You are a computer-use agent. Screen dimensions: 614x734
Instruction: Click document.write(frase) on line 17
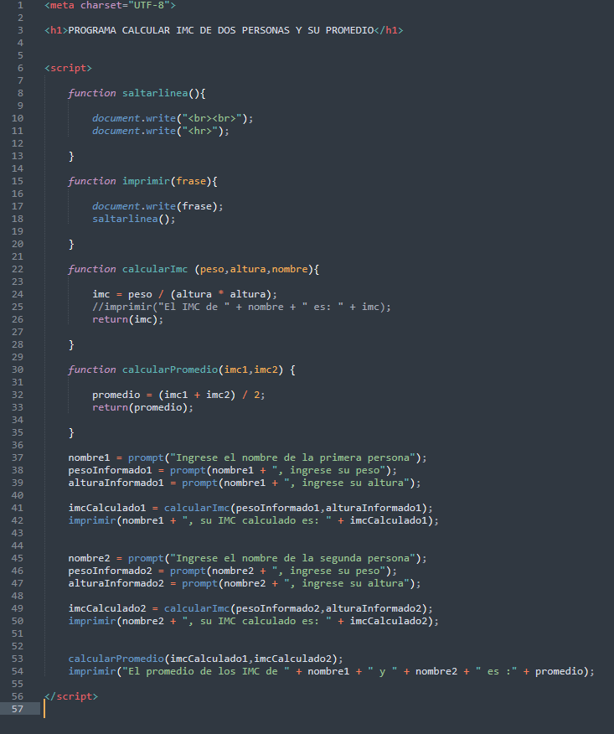click(157, 206)
